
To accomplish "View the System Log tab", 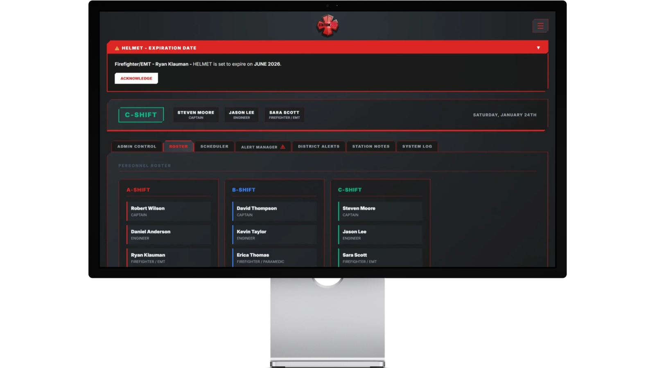I will click(417, 146).
